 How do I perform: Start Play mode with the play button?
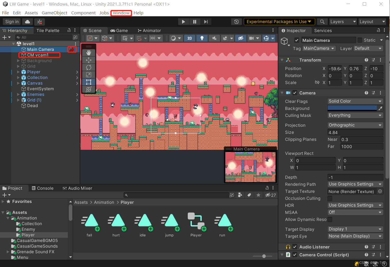(x=183, y=22)
